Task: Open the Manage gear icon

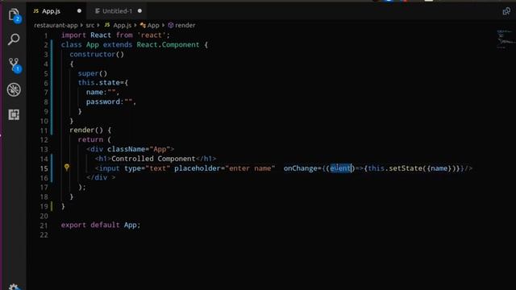Action: coord(14,287)
